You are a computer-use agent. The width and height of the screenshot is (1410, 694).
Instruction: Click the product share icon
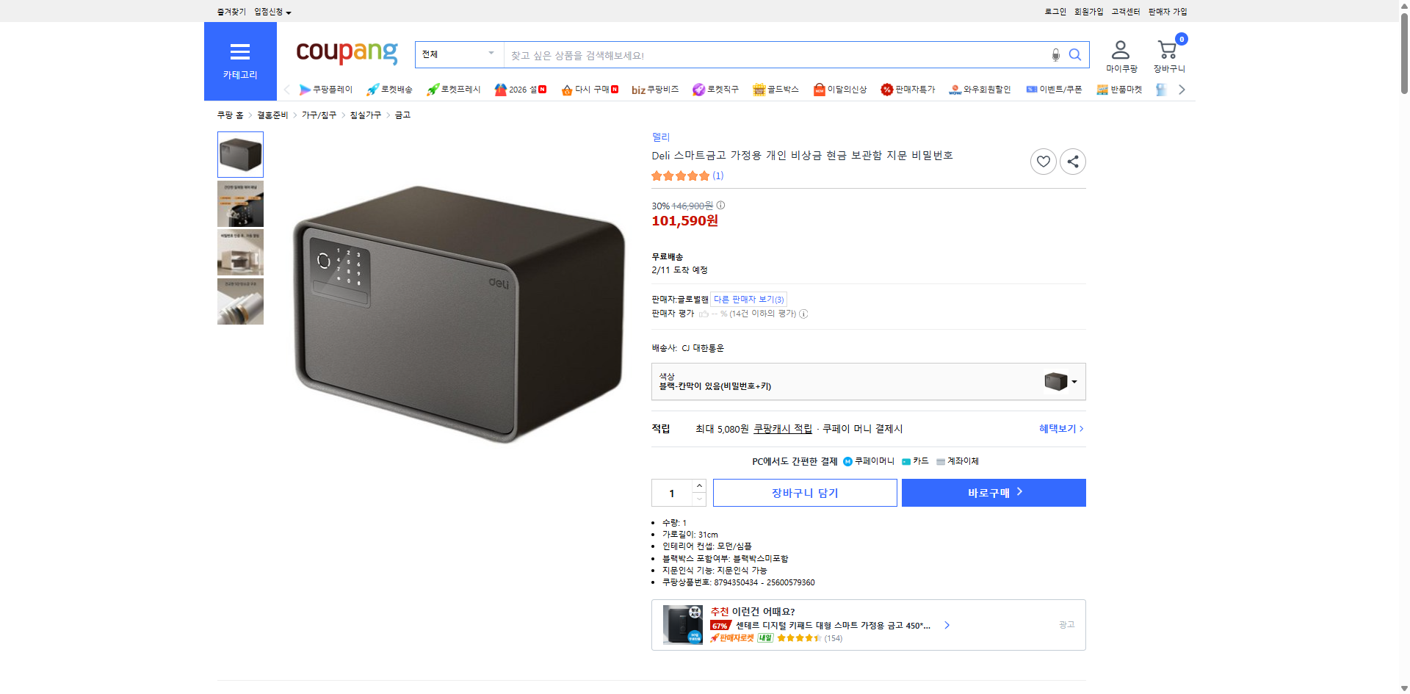1072,161
